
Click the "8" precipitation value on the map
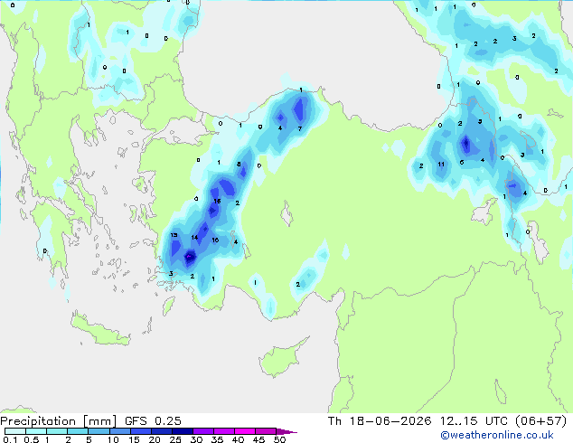pos(239,165)
